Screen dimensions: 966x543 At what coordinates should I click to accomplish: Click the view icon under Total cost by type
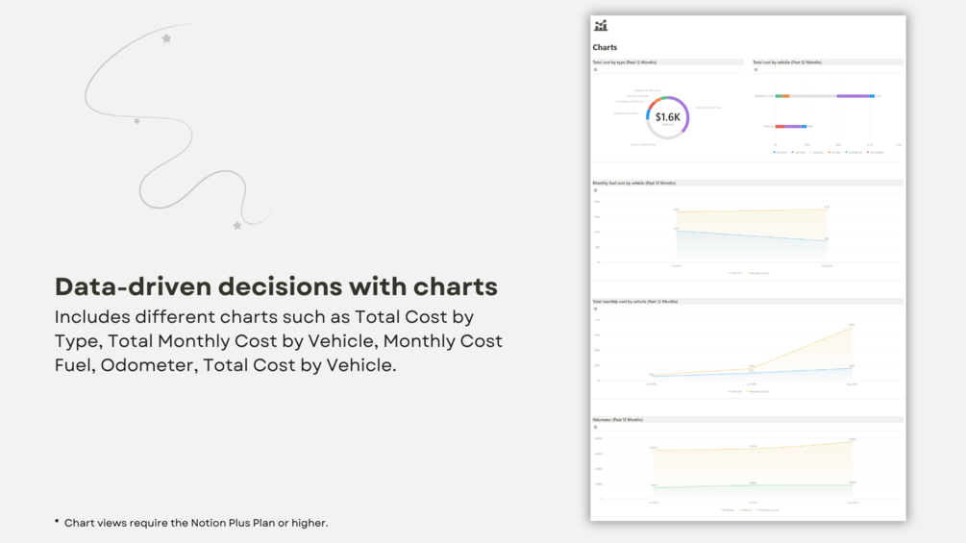pos(595,70)
